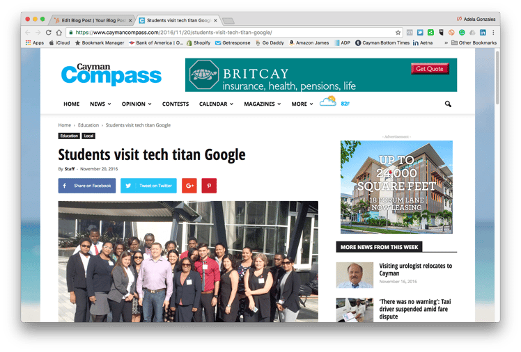Viewport: 521px width, 352px height.
Task: Open the Bookmark Manager bookmark
Action: pyautogui.click(x=100, y=43)
